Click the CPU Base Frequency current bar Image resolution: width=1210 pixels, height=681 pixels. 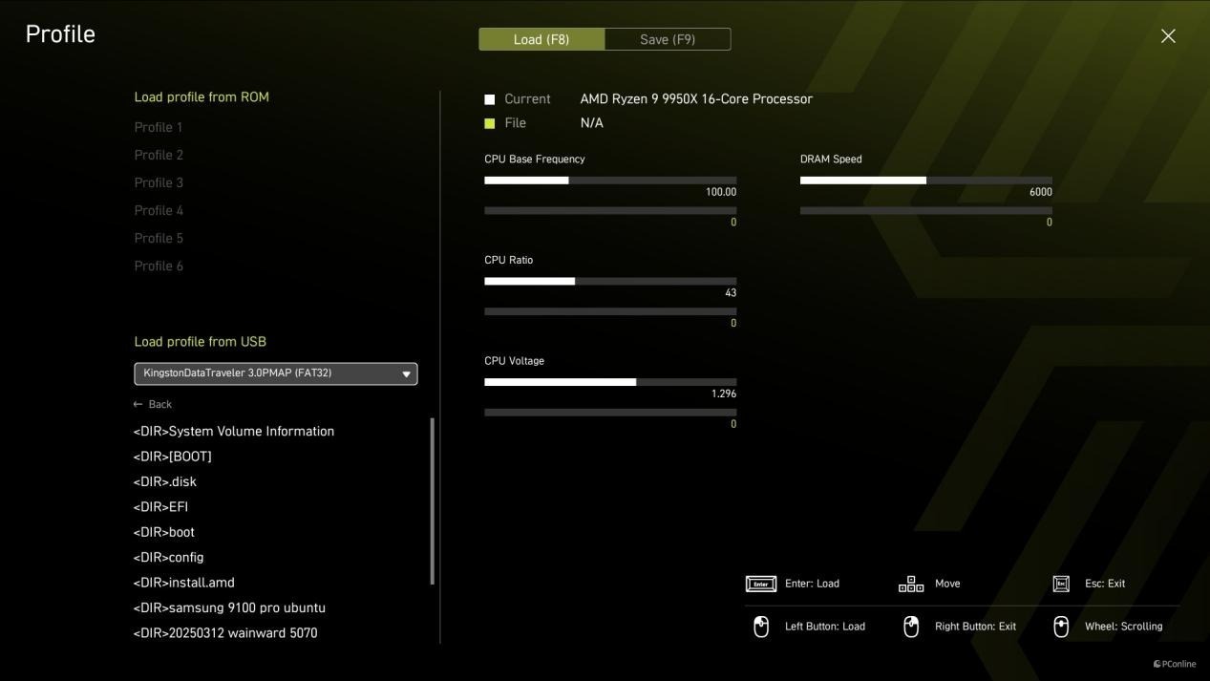[x=610, y=181]
